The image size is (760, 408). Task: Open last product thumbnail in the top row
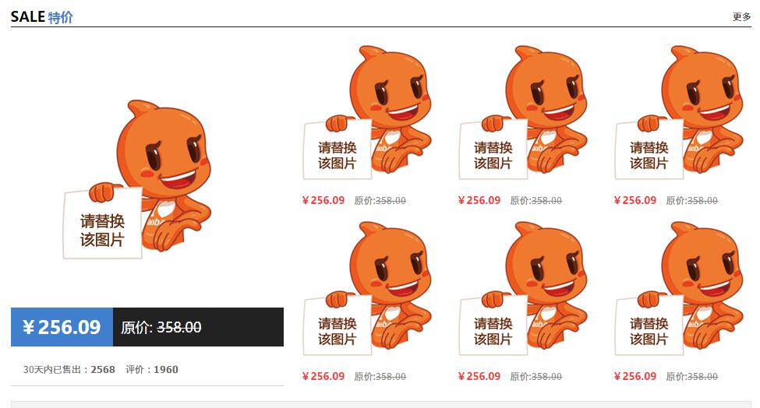click(x=679, y=113)
